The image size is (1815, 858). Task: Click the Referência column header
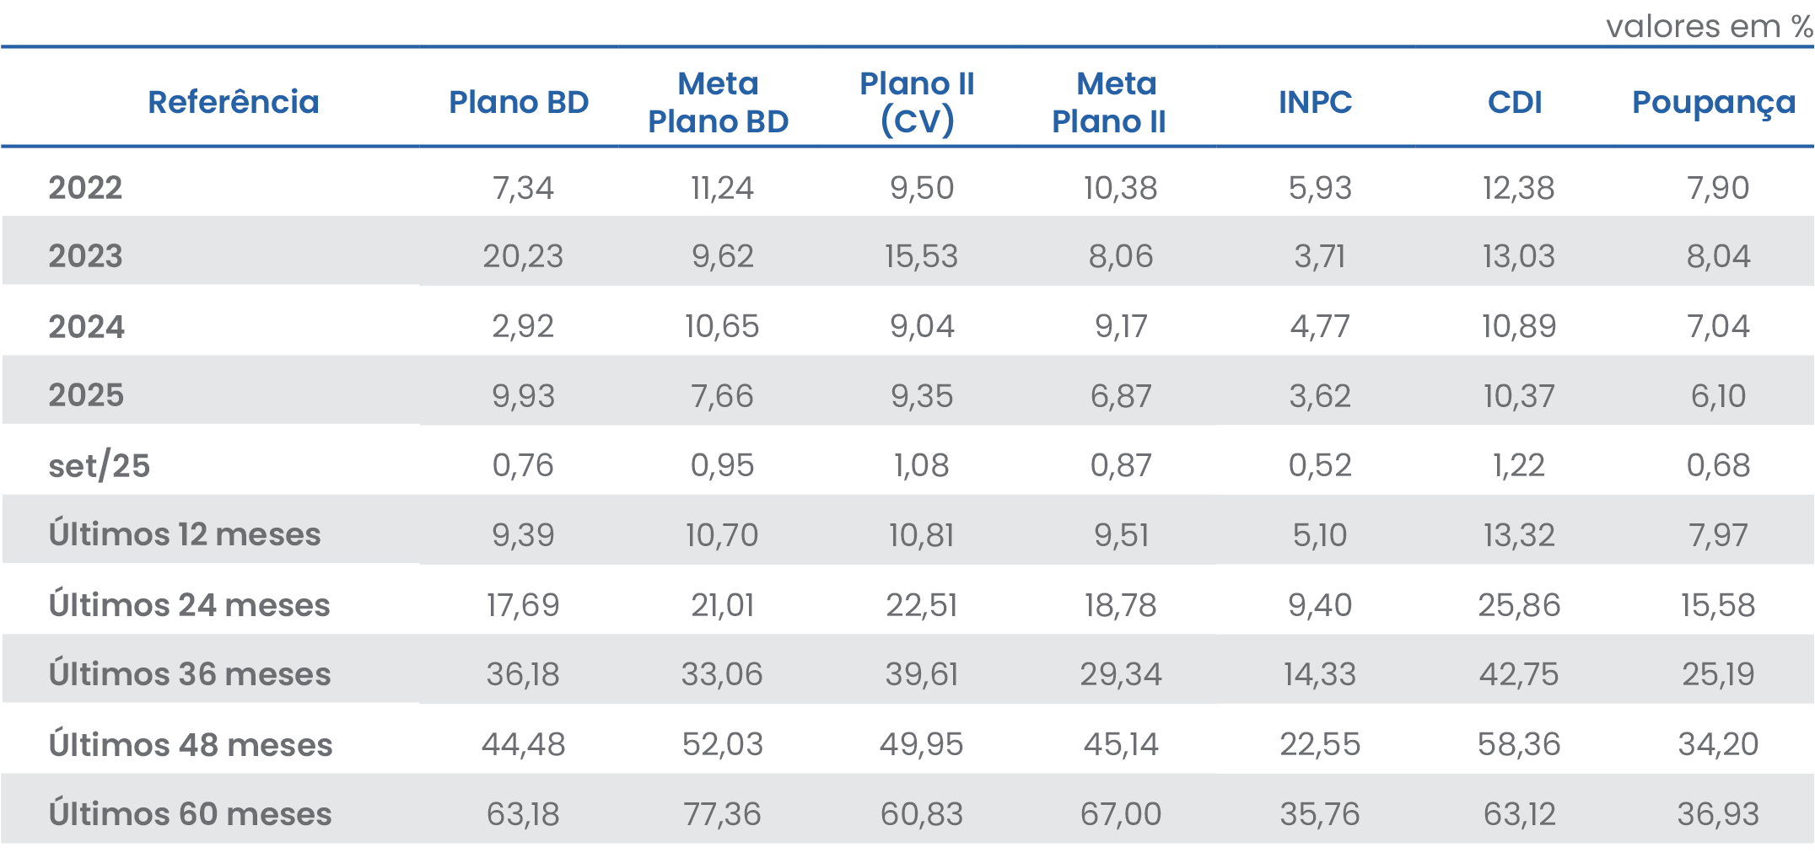(233, 102)
